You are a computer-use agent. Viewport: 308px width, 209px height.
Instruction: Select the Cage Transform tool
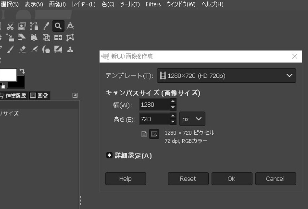pos(70,37)
